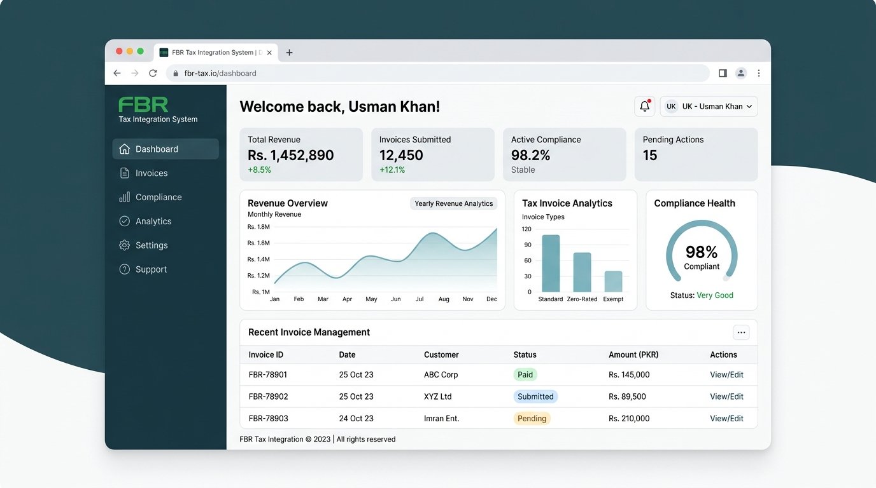
Task: Click the Compliance bar-chart icon
Action: (x=124, y=197)
